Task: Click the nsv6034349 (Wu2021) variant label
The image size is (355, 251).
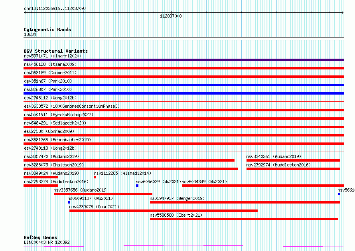Action: click(204, 182)
